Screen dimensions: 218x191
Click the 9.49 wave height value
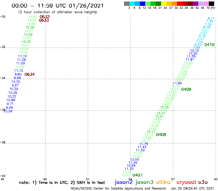coord(9,108)
